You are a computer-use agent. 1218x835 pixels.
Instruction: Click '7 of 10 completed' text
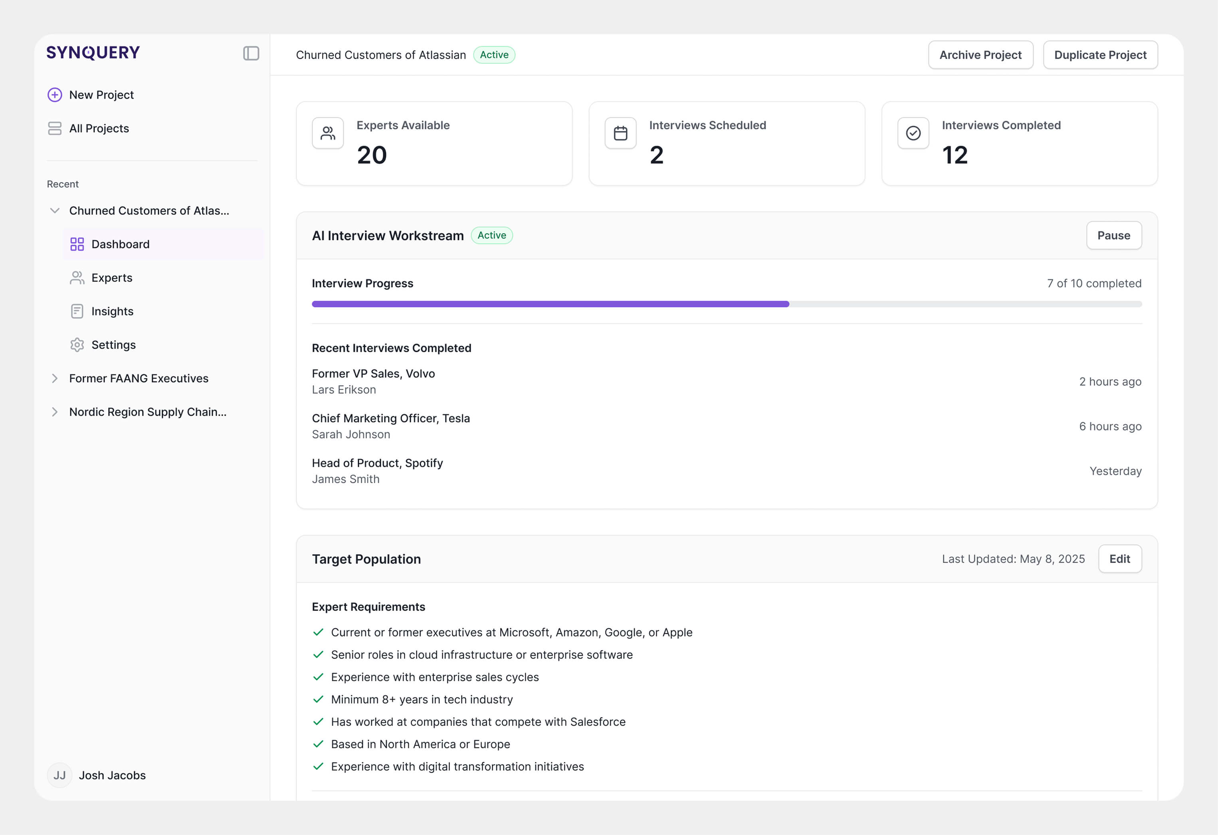[1094, 284]
